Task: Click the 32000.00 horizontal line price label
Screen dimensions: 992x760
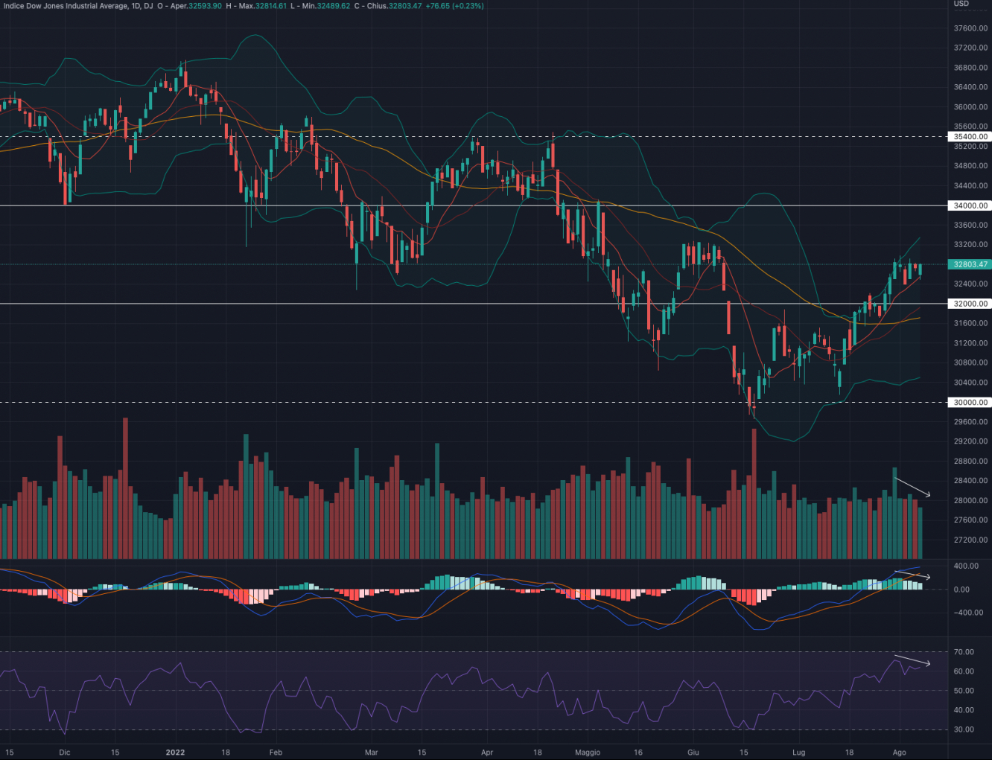Action: (x=969, y=304)
